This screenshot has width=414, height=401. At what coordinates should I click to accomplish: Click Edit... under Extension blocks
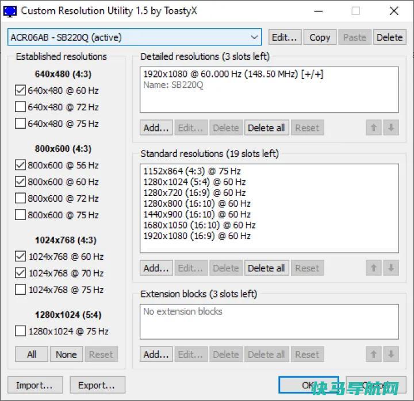[191, 354]
